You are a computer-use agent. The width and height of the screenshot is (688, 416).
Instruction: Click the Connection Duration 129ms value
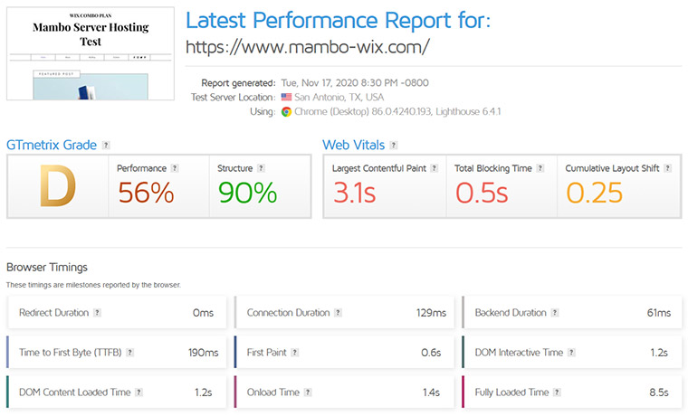pyautogui.click(x=431, y=313)
